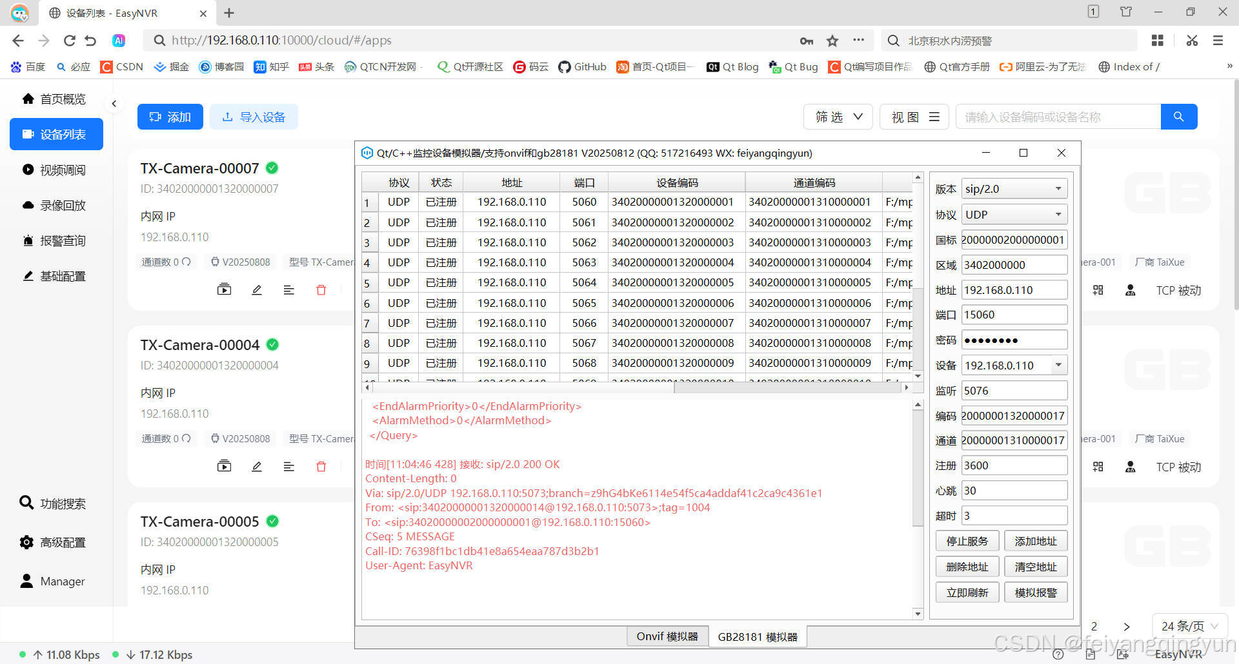Click the edit pencil icon for TX-Camera-00007
This screenshot has height=664, width=1239.
257,289
